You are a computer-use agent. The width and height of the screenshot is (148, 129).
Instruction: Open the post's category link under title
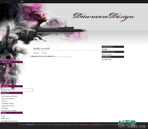coord(44,53)
